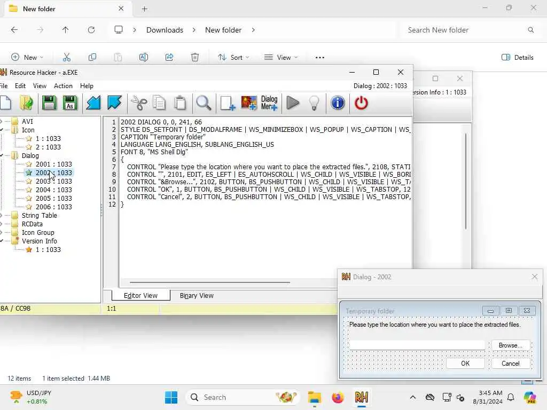Open Find with the magnifying glass icon
Image resolution: width=547 pixels, height=410 pixels.
click(204, 103)
